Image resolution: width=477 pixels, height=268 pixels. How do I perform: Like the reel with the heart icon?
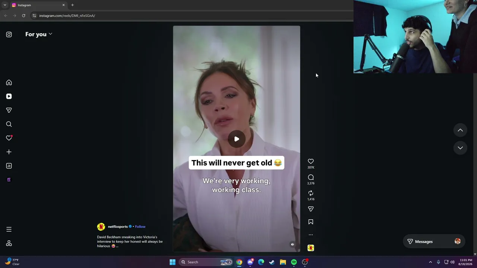311,161
